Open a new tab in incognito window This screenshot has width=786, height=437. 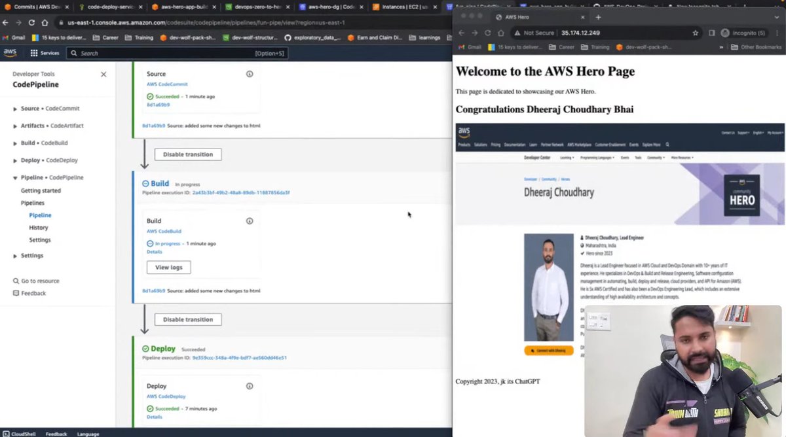(x=598, y=17)
